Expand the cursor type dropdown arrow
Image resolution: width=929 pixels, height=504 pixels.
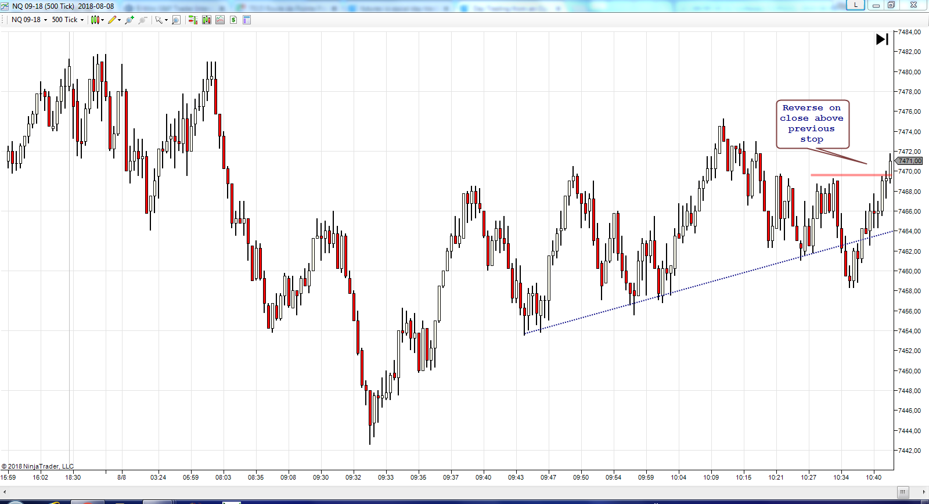[x=166, y=20]
